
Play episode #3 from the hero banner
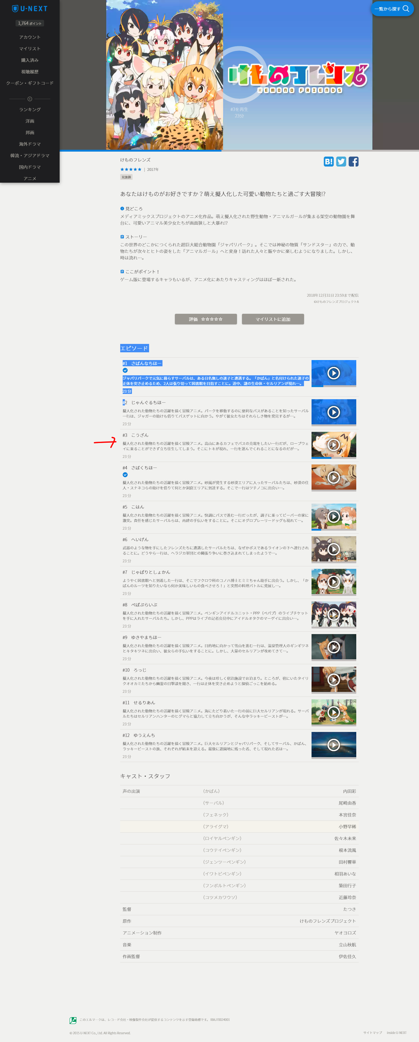click(239, 75)
